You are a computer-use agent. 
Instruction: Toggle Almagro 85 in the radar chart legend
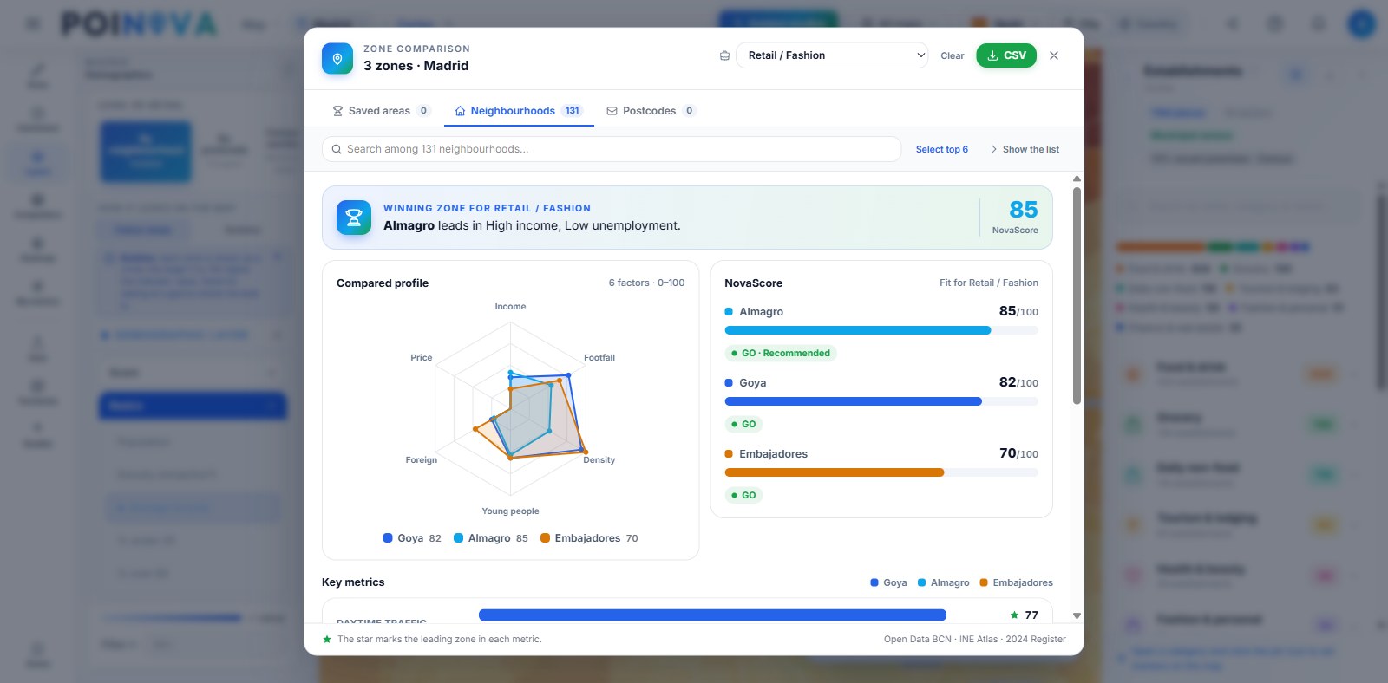[x=491, y=538]
